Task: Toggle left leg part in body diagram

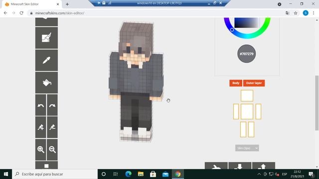Action: click(x=243, y=129)
